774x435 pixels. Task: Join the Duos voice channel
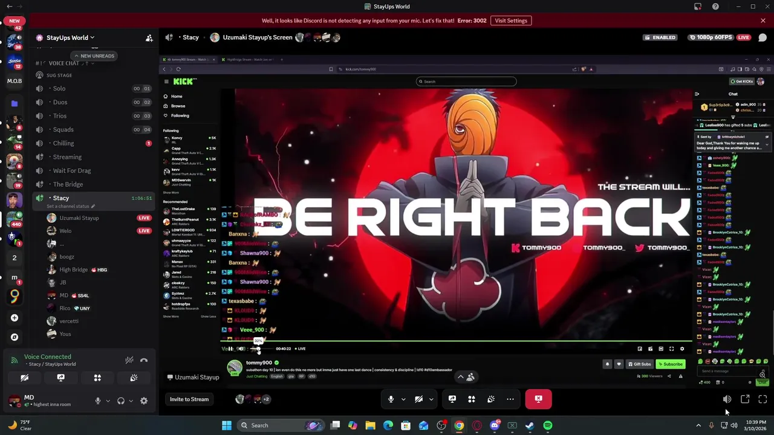click(94, 102)
